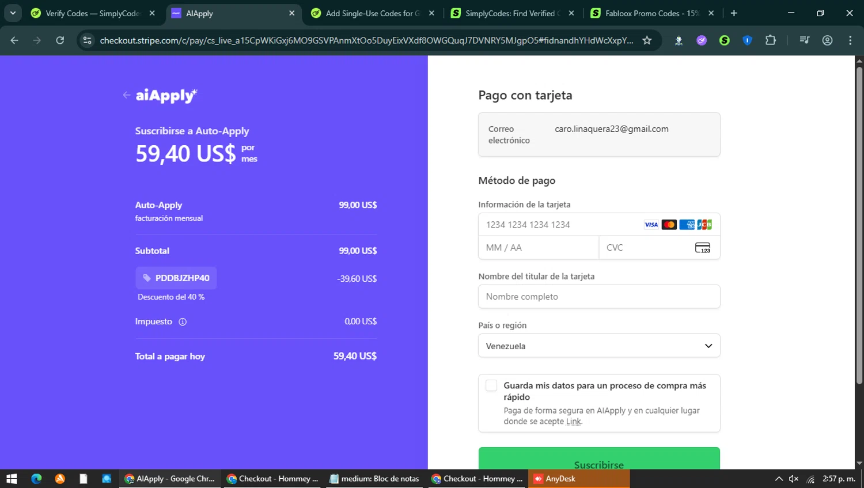Open AIApply - Google Chrome taskbar item

[x=170, y=479]
